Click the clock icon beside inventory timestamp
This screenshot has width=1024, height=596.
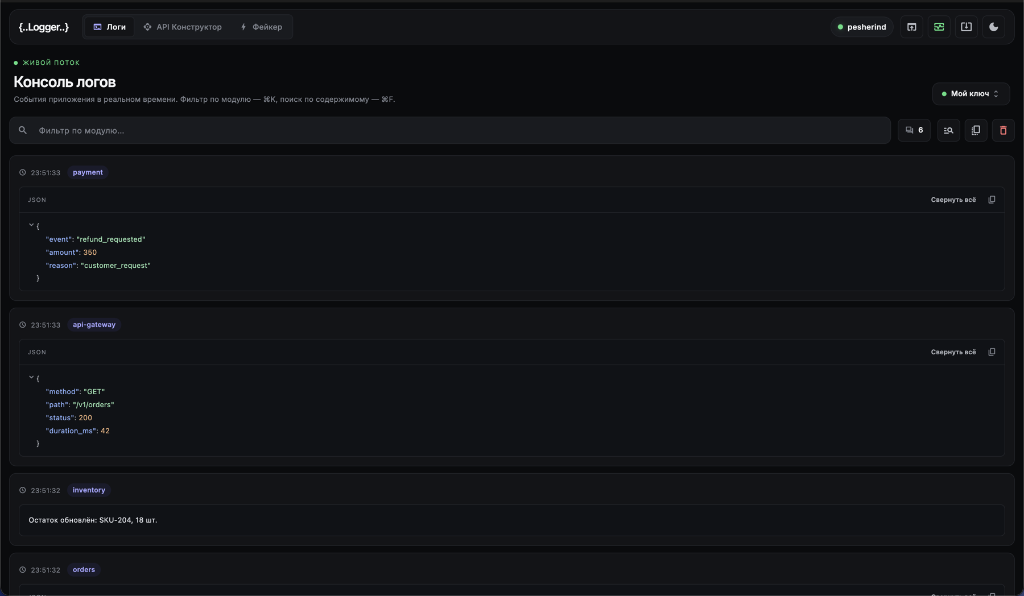[23, 490]
